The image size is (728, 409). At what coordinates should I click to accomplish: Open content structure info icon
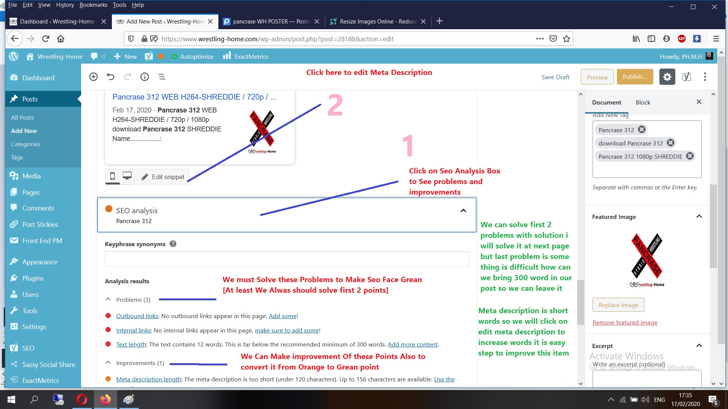[x=144, y=77]
